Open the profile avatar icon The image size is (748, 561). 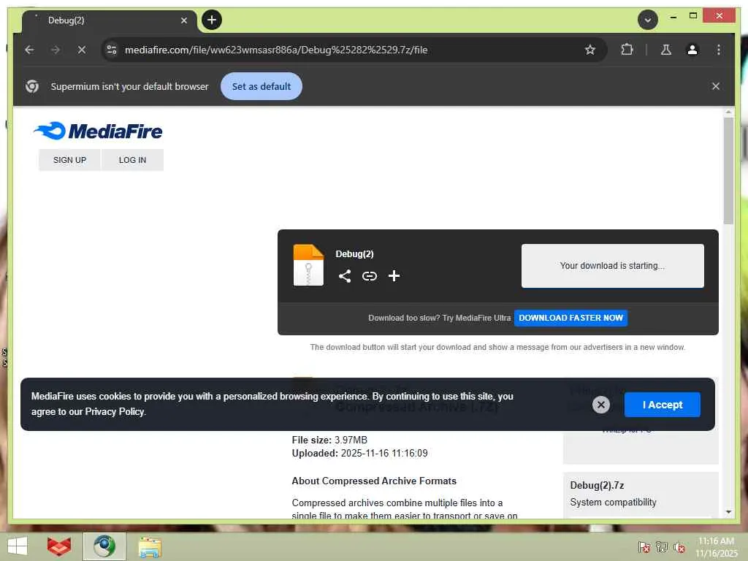[x=692, y=50]
